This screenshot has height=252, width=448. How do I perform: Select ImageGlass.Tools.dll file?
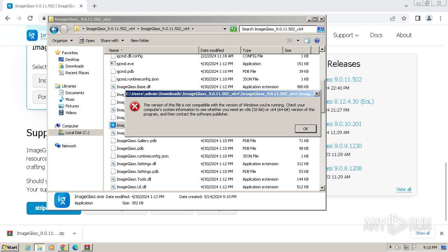[x=134, y=179]
